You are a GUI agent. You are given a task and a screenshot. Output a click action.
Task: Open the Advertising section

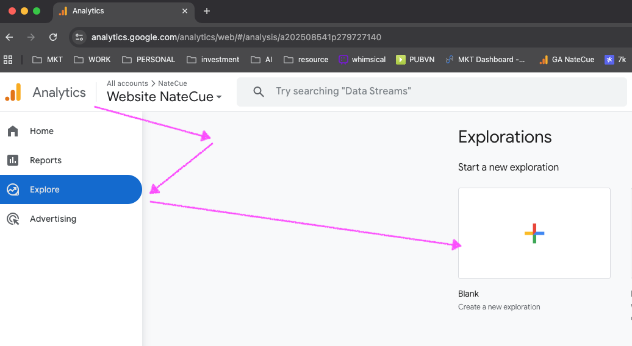point(52,219)
